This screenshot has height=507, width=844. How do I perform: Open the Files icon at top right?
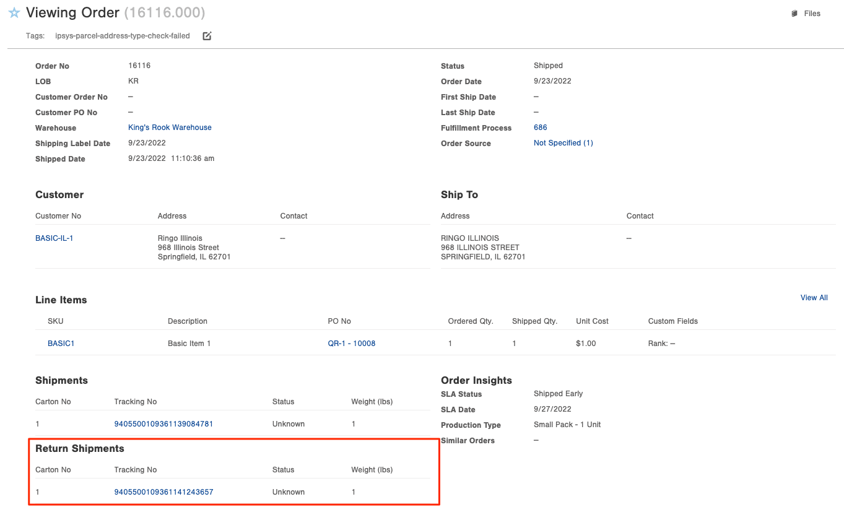click(794, 14)
